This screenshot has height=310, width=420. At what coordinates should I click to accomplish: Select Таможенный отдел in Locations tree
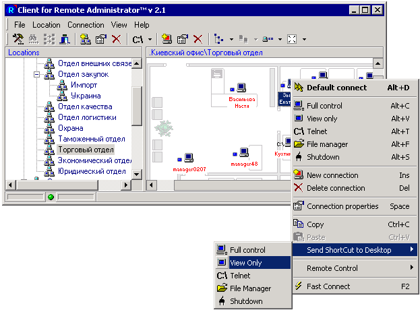92,139
